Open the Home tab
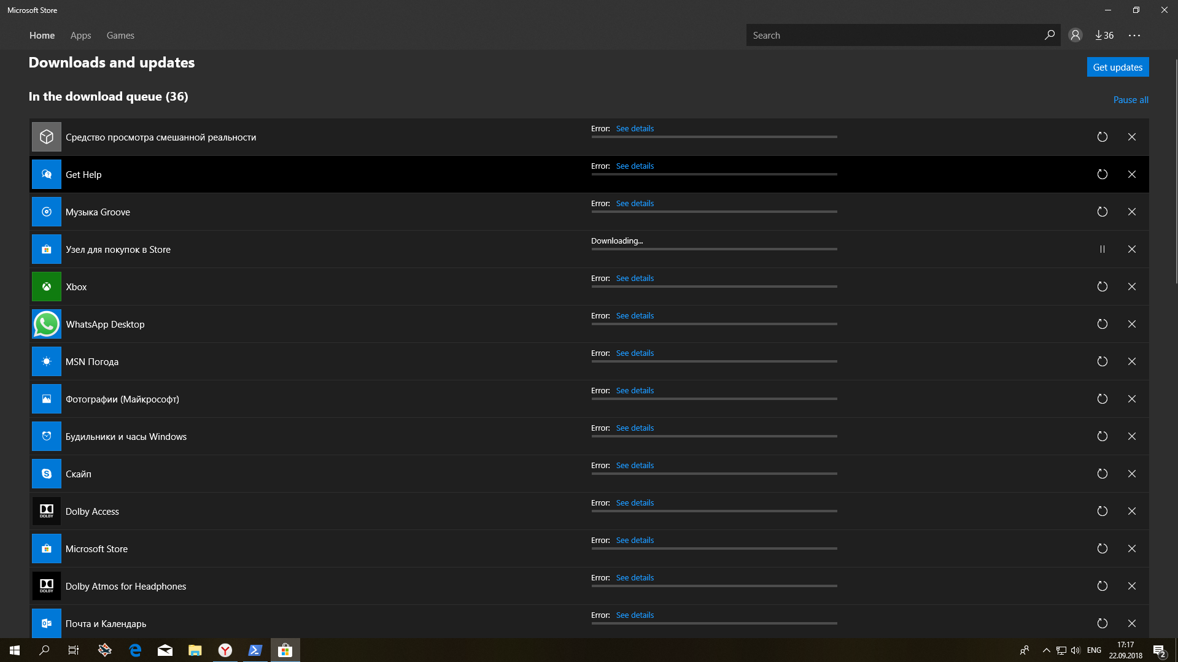The image size is (1178, 662). tap(42, 36)
